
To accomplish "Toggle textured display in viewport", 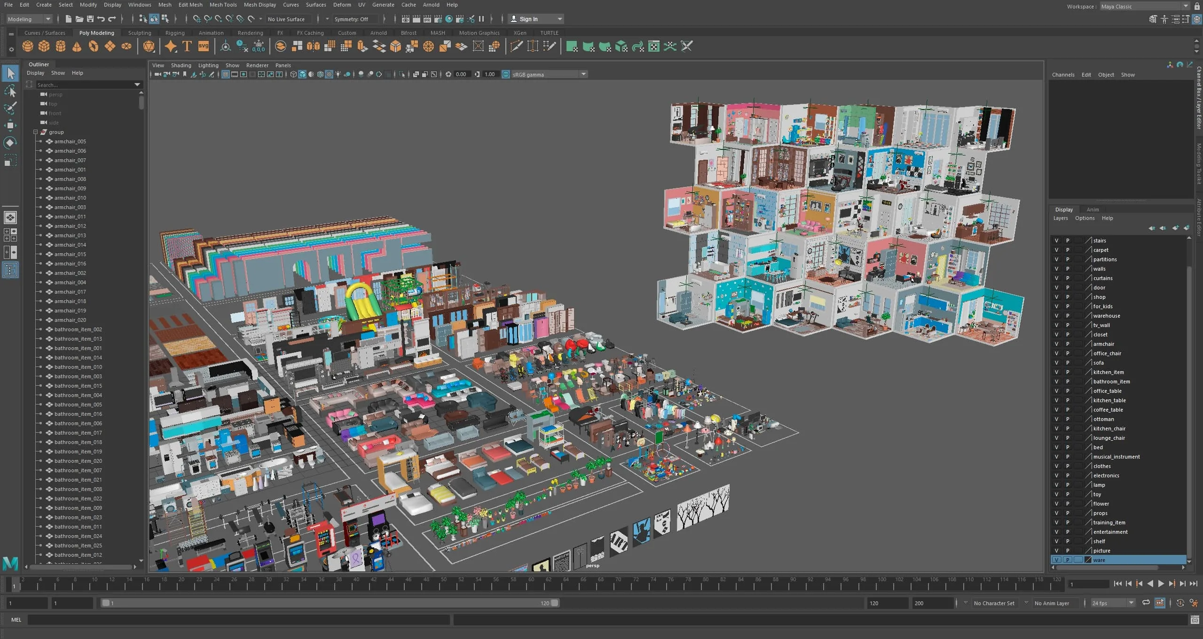I will (329, 74).
